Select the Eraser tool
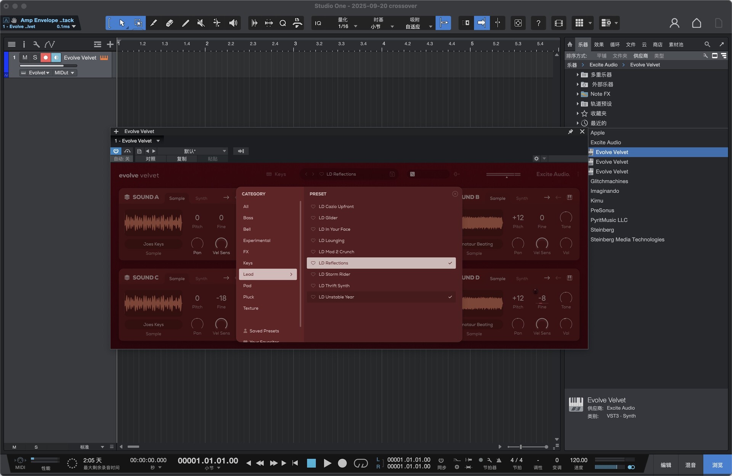Screen dimensions: 732x476 pyautogui.click(x=170, y=23)
